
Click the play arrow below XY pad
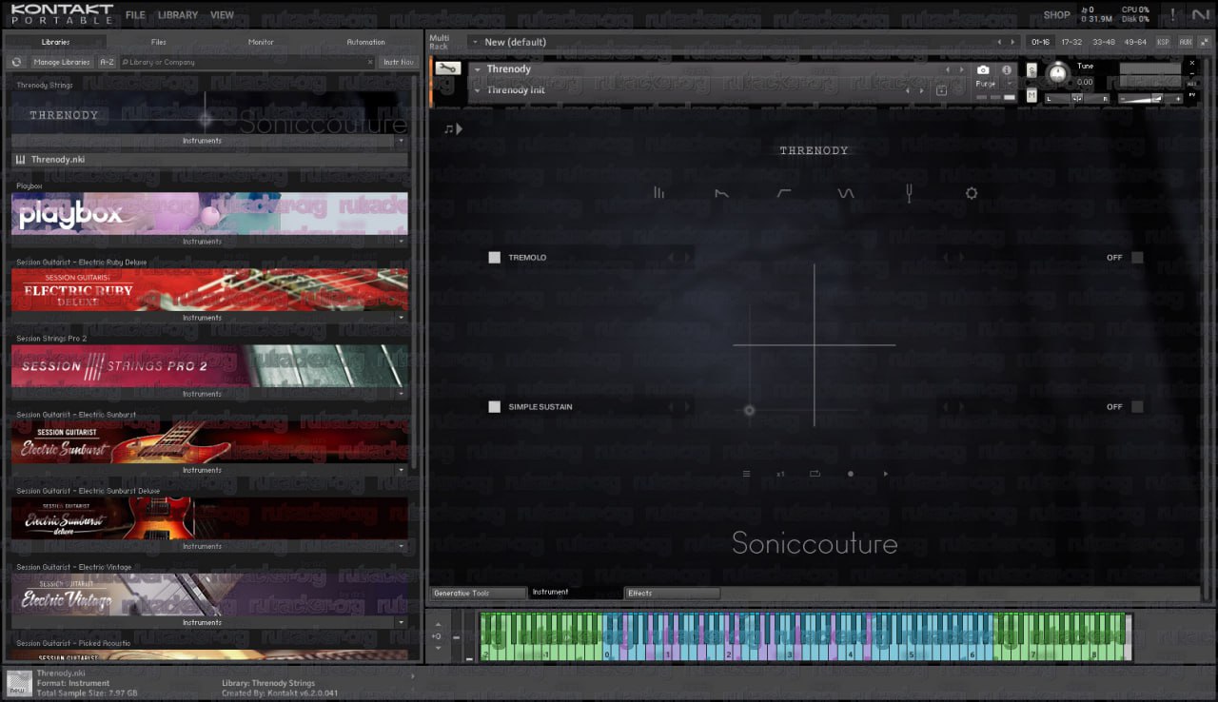click(x=886, y=474)
